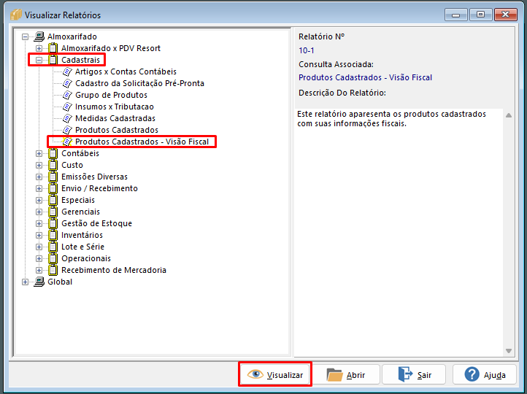Select Insumos x Tributacao report

click(115, 107)
